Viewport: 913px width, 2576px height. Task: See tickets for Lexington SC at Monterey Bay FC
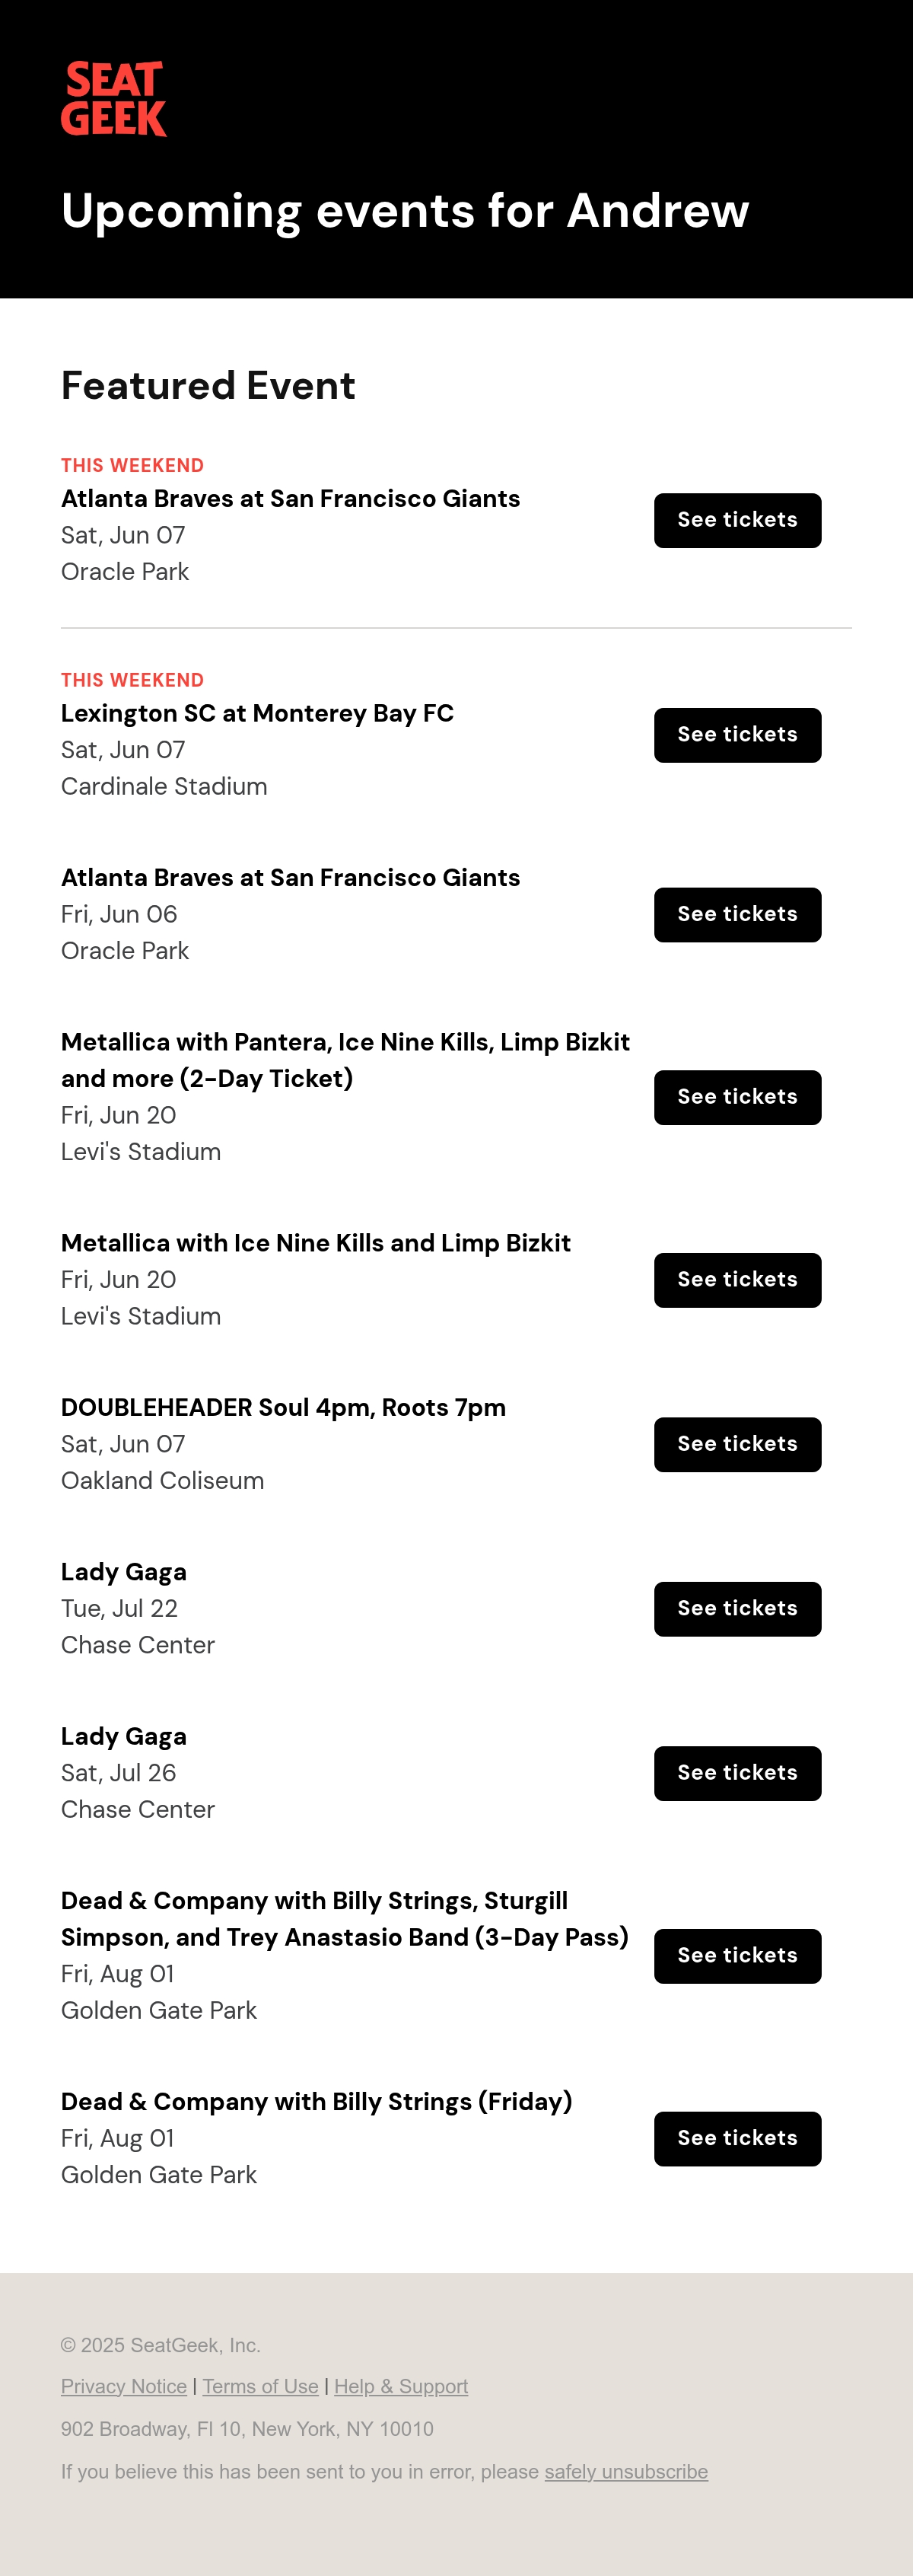(737, 735)
